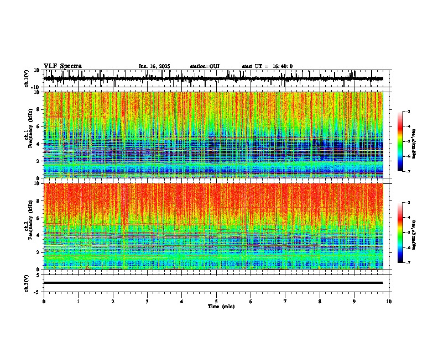Select the "start UT = 16:40:0" text
Screen dimensions: 438x338
click(x=267, y=66)
